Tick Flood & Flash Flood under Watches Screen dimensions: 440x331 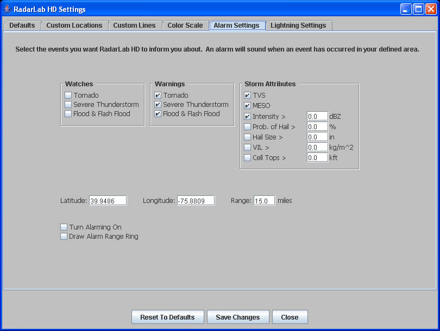click(68, 114)
